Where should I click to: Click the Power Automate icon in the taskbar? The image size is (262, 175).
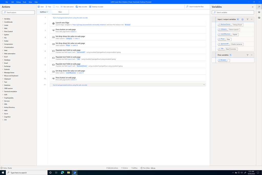pos(74,172)
